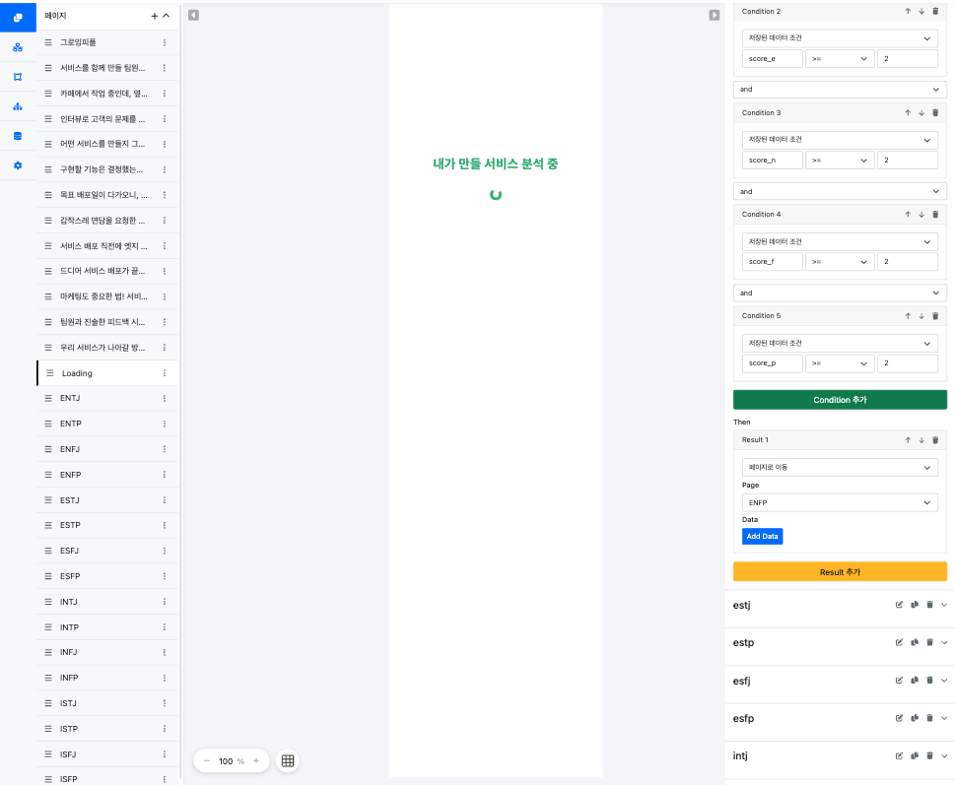Open the Page dropdown showing ENFP

pos(840,502)
